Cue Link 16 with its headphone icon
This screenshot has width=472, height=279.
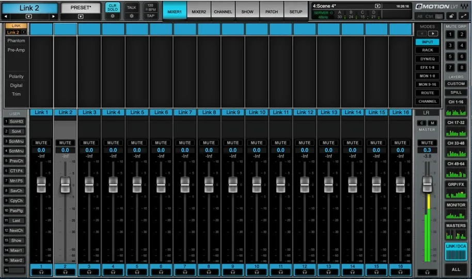coord(400,272)
